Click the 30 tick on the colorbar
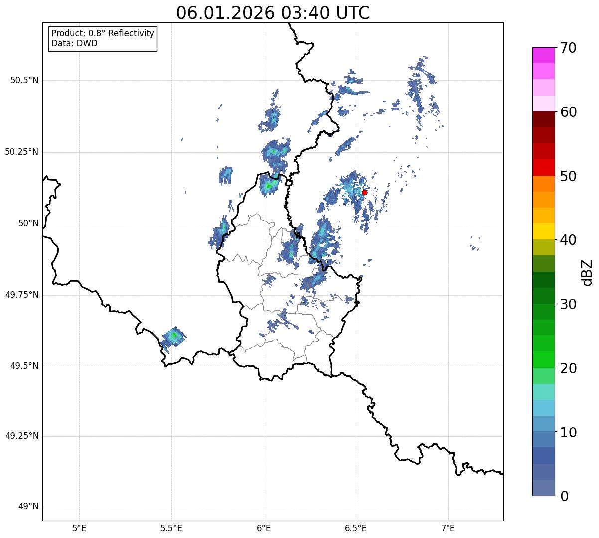599x538 pixels. [x=568, y=304]
